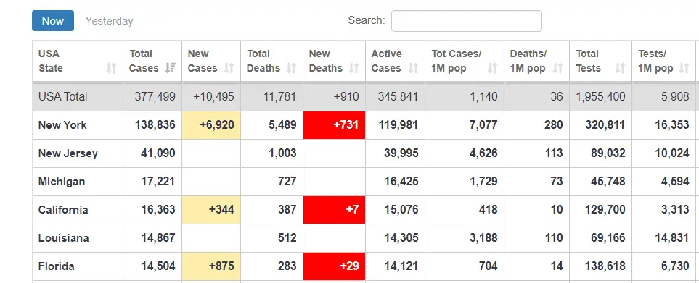Click California's +344 new cases cell
This screenshot has width=699, height=283.
[x=211, y=210]
